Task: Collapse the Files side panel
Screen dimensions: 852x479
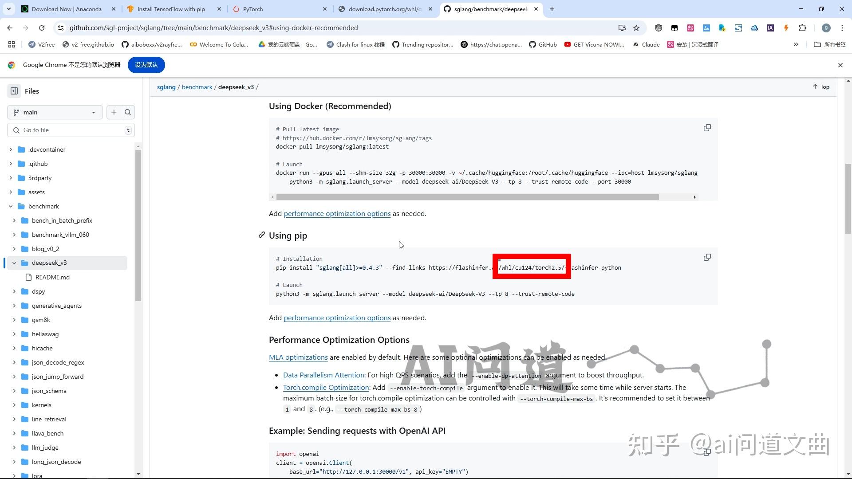Action: 14,91
